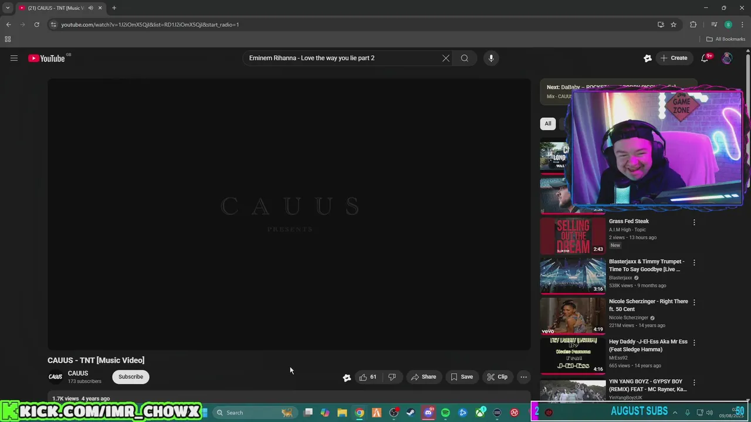This screenshot has height=422, width=751.
Task: Open Xbox app from the taskbar
Action: pyautogui.click(x=480, y=413)
